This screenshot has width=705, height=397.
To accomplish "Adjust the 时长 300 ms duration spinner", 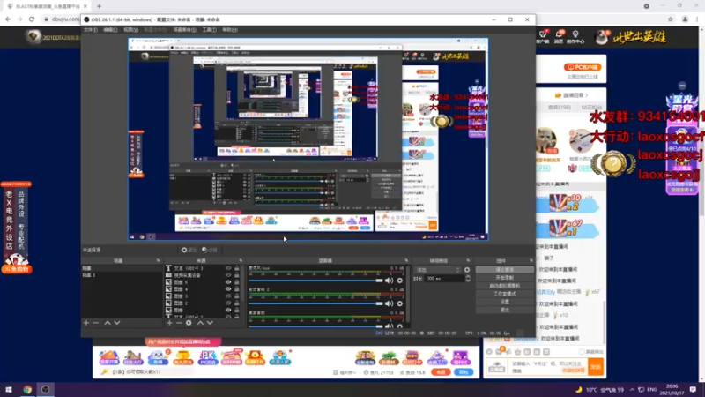I will point(468,279).
